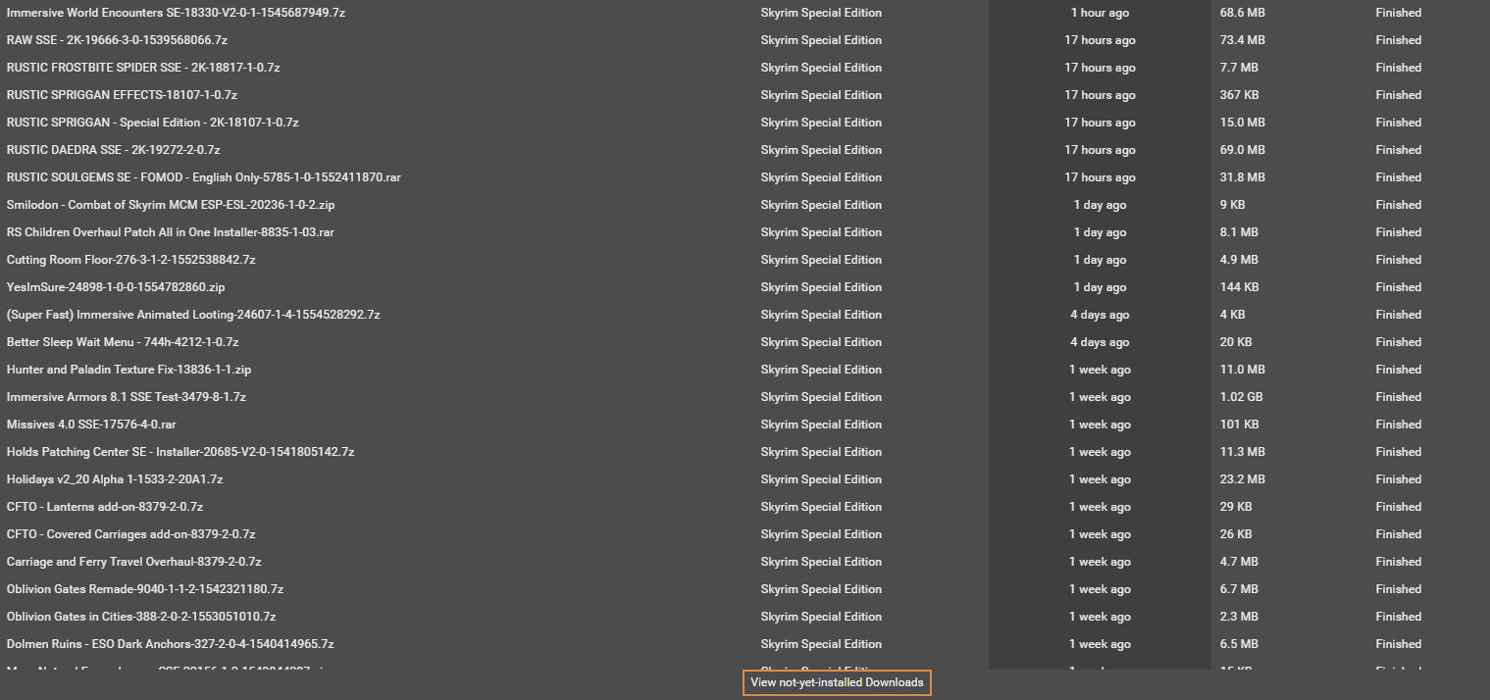Select the RUSTIC SPRIGGAN EFFECTS file name
This screenshot has height=700, width=1490.
point(122,95)
